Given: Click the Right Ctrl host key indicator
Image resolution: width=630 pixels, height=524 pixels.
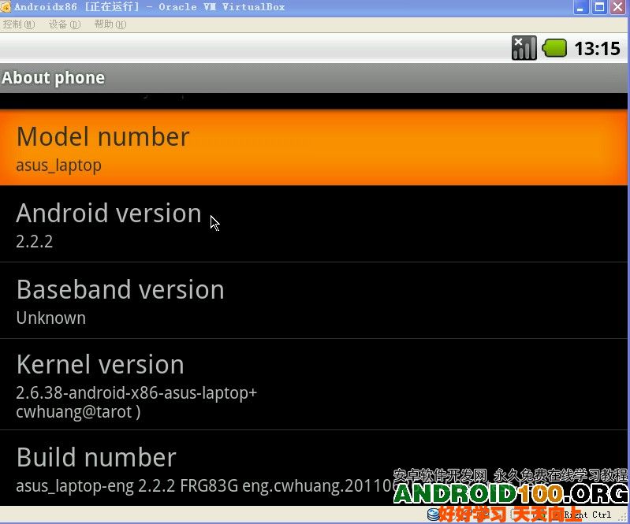Looking at the screenshot, I should [587, 515].
